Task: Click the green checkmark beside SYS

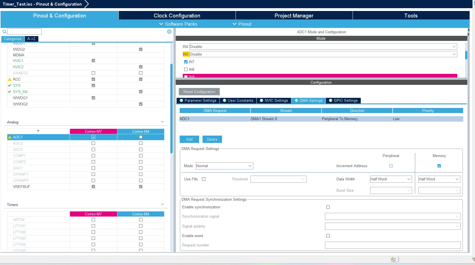Action: (x=10, y=85)
